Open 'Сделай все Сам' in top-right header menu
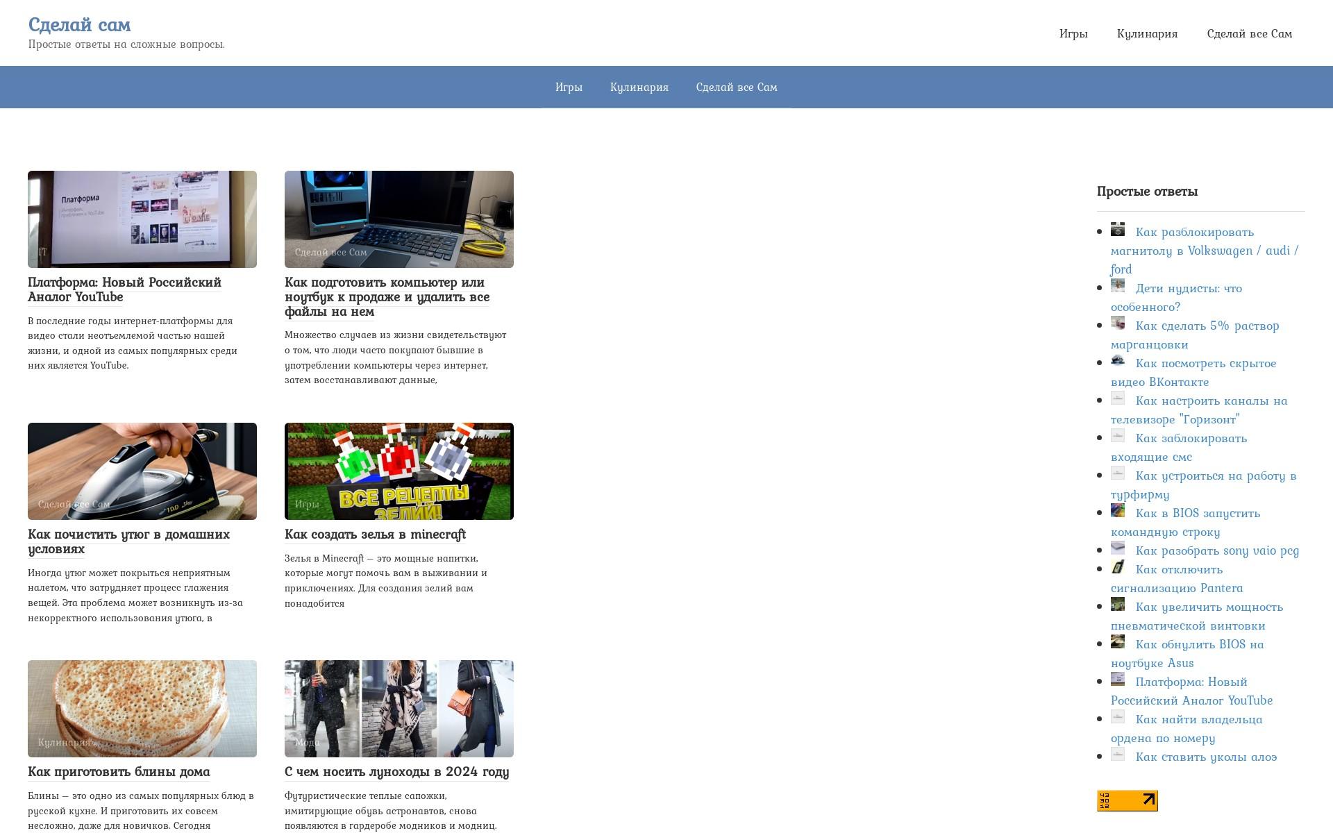This screenshot has width=1333, height=833. 1250,33
